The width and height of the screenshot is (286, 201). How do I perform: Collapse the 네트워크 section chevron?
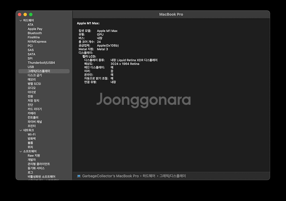point(21,130)
